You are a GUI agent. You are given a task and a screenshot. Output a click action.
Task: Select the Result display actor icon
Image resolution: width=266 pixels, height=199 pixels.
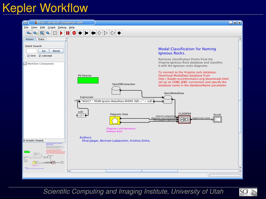click(x=217, y=119)
